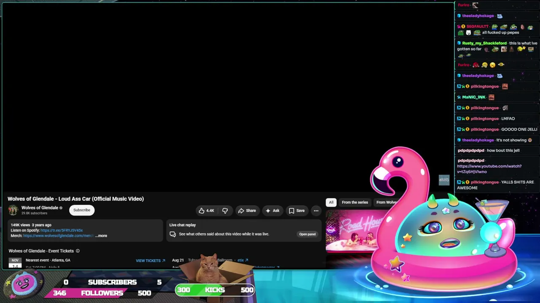Click the 'all fucked up pepes' message
Image resolution: width=540 pixels, height=303 pixels.
(500, 32)
